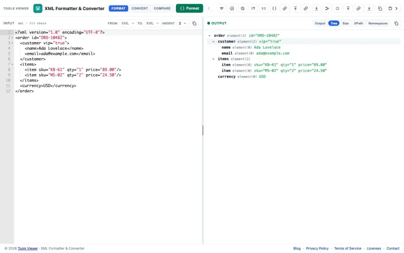Click the merge branch toolbar icon
The image size is (404, 253).
pos(327,8)
